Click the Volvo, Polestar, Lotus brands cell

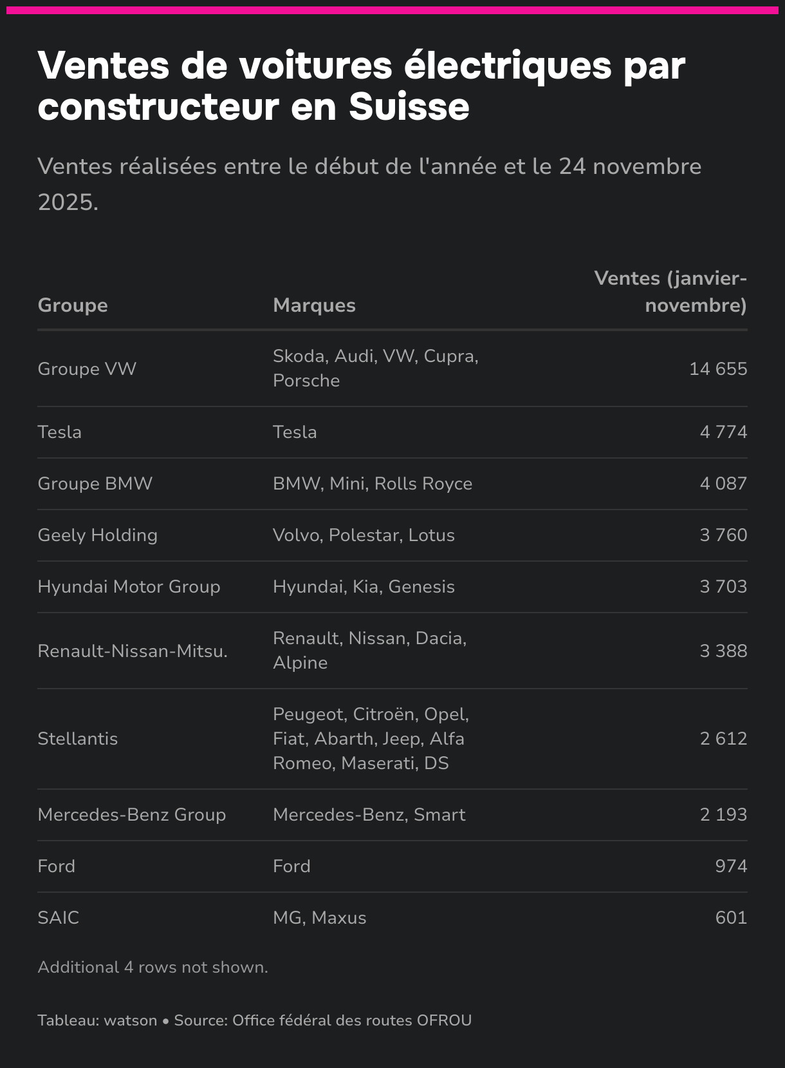[364, 535]
